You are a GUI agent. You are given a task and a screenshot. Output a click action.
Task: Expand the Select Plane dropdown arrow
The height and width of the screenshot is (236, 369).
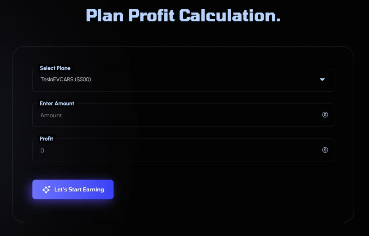[x=322, y=80]
